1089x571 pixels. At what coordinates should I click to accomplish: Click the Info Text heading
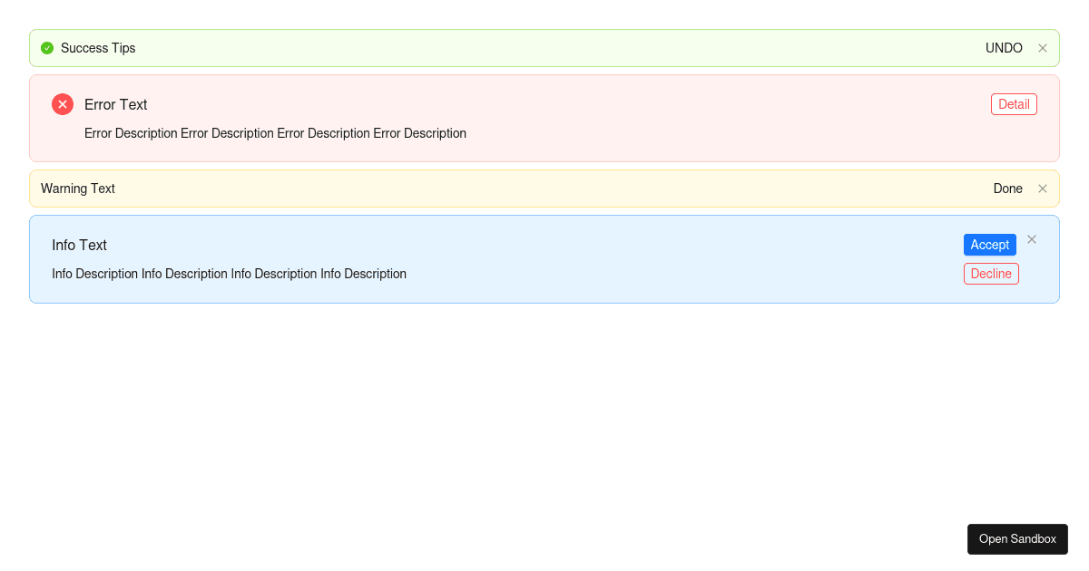[79, 245]
